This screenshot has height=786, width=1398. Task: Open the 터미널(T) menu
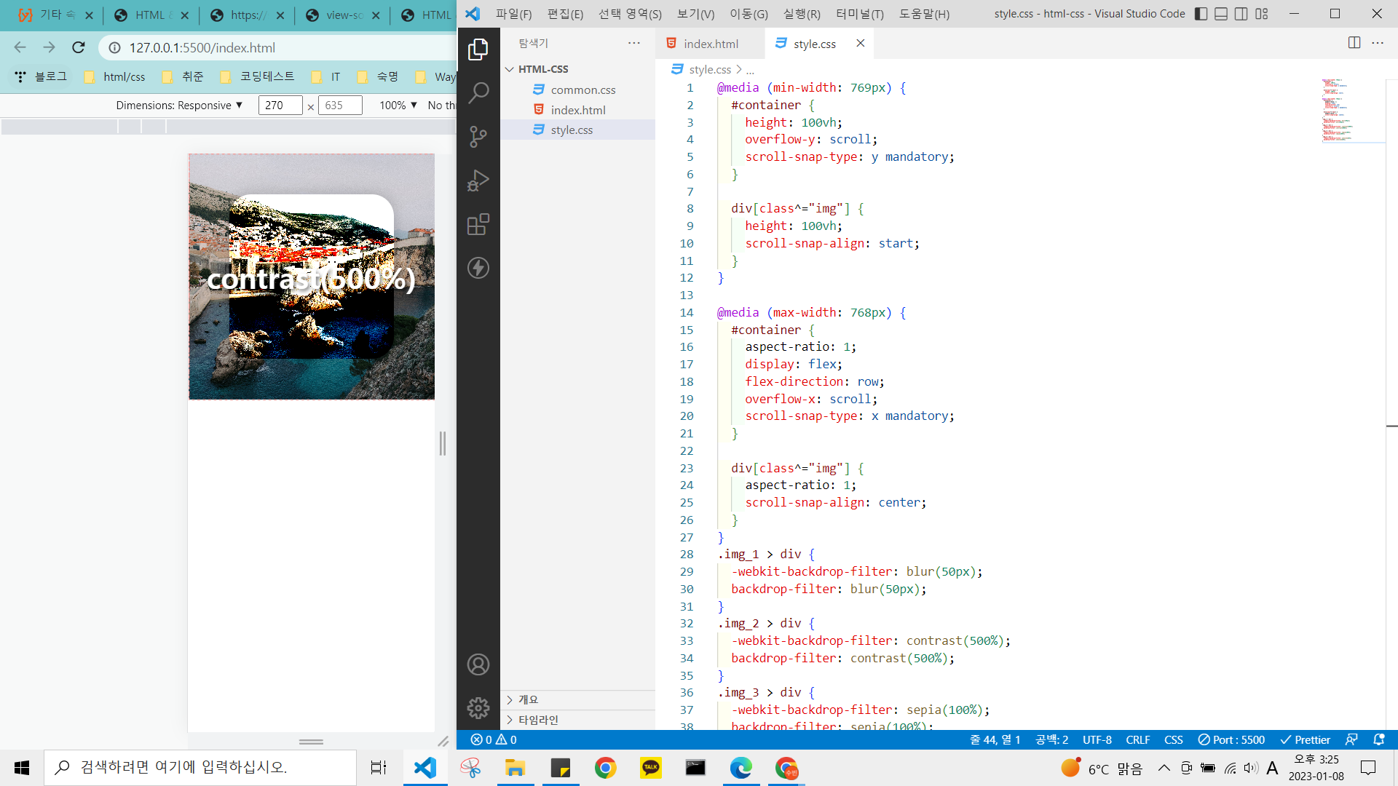pyautogui.click(x=859, y=14)
